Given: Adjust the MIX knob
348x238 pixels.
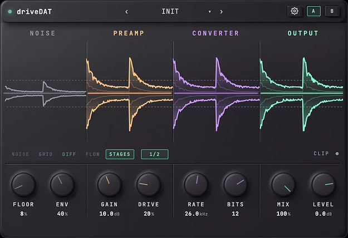Looking at the screenshot, I should (283, 185).
